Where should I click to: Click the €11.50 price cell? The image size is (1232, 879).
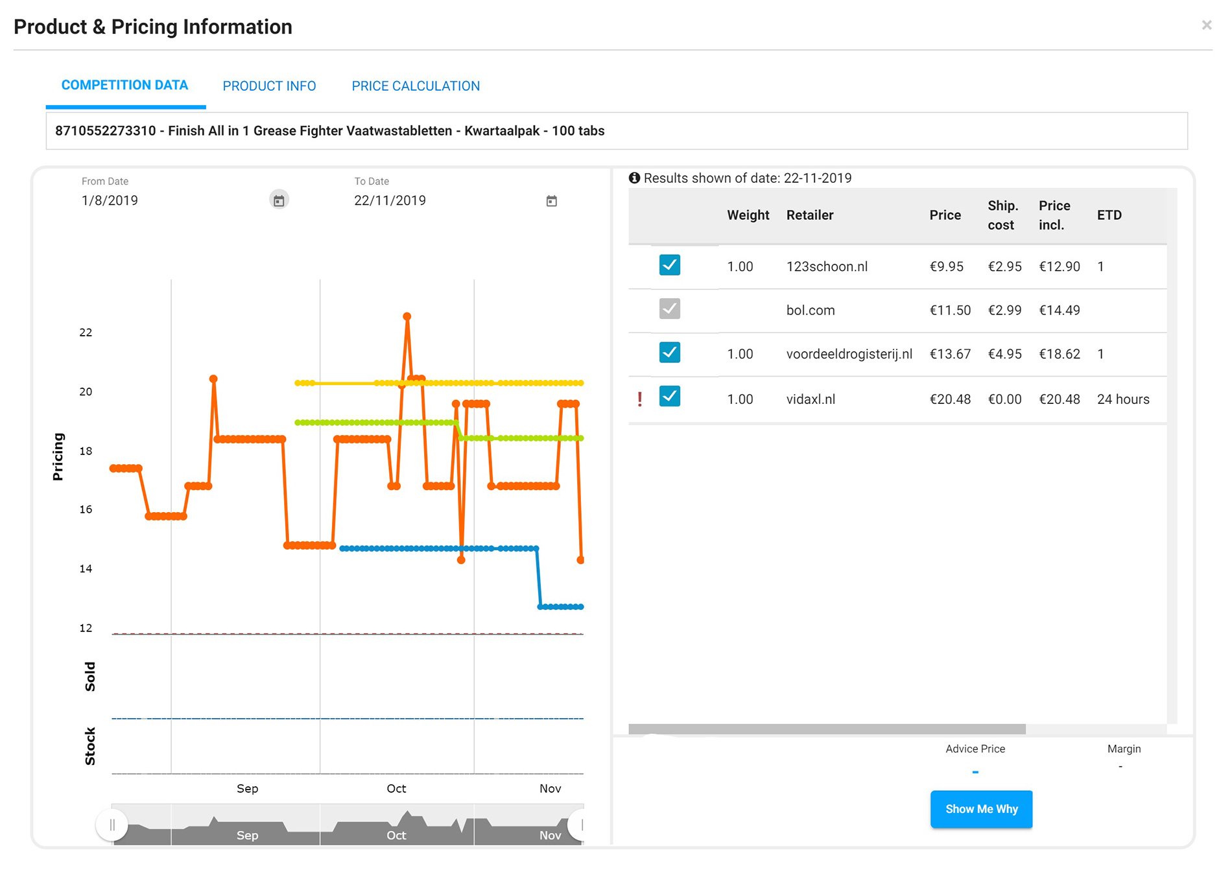pos(950,310)
